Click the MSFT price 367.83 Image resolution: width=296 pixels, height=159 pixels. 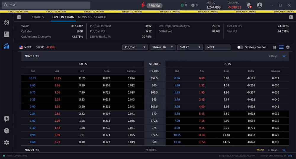point(40,47)
